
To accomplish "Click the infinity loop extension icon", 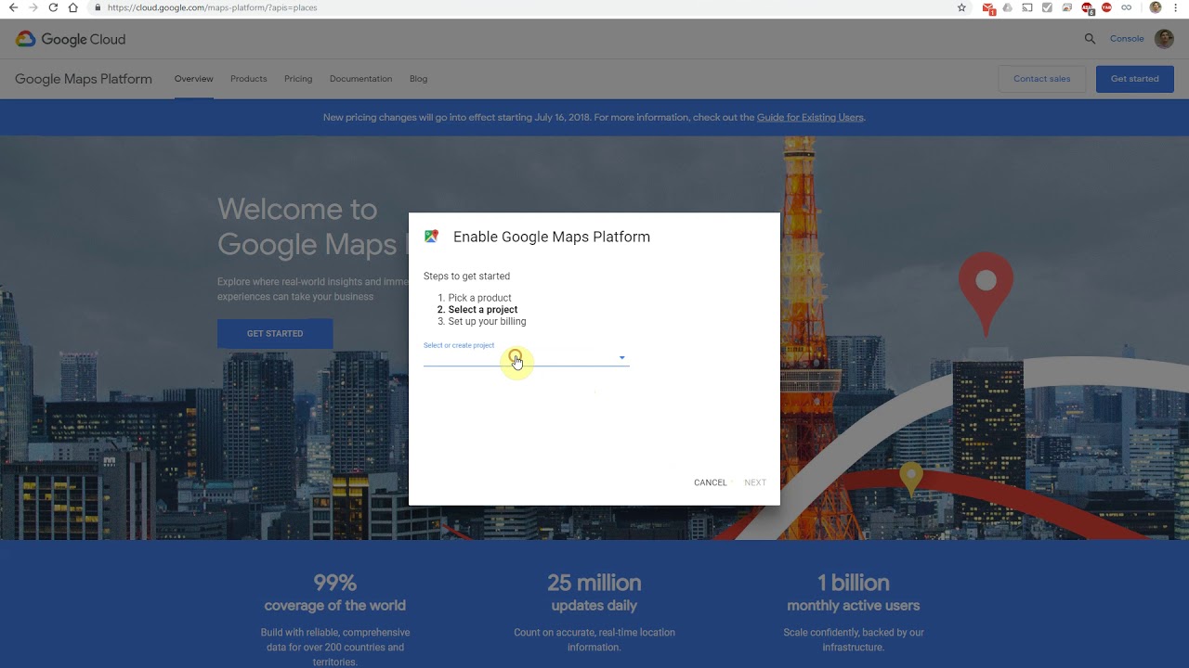I will point(1126,7).
